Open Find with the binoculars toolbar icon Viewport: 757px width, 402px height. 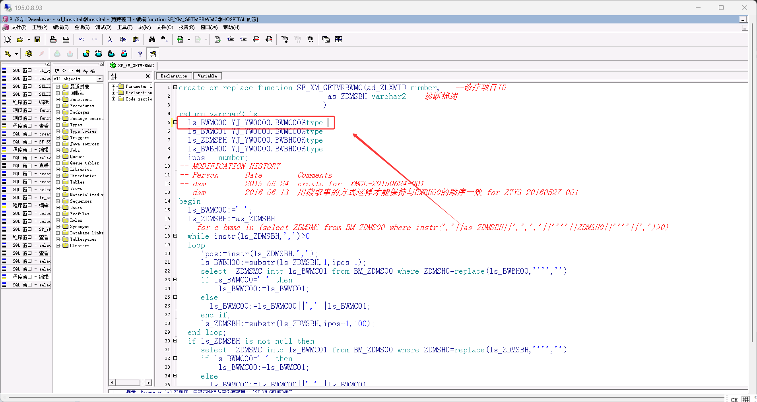[152, 39]
